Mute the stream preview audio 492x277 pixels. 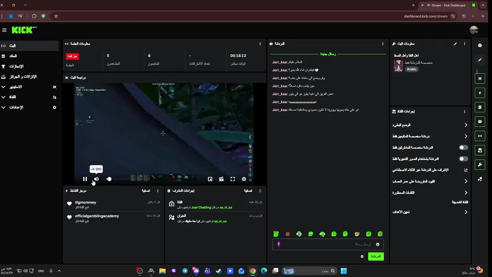pos(96,179)
